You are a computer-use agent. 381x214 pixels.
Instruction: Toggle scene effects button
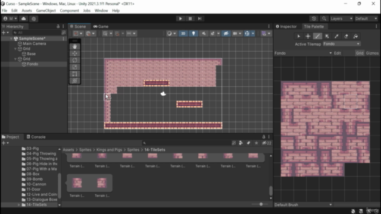click(x=213, y=33)
